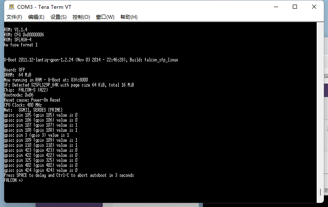Open the 文件(F) menu

coord(14,17)
